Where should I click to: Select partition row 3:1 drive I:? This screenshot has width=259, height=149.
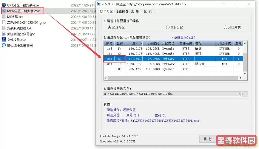(x=173, y=64)
